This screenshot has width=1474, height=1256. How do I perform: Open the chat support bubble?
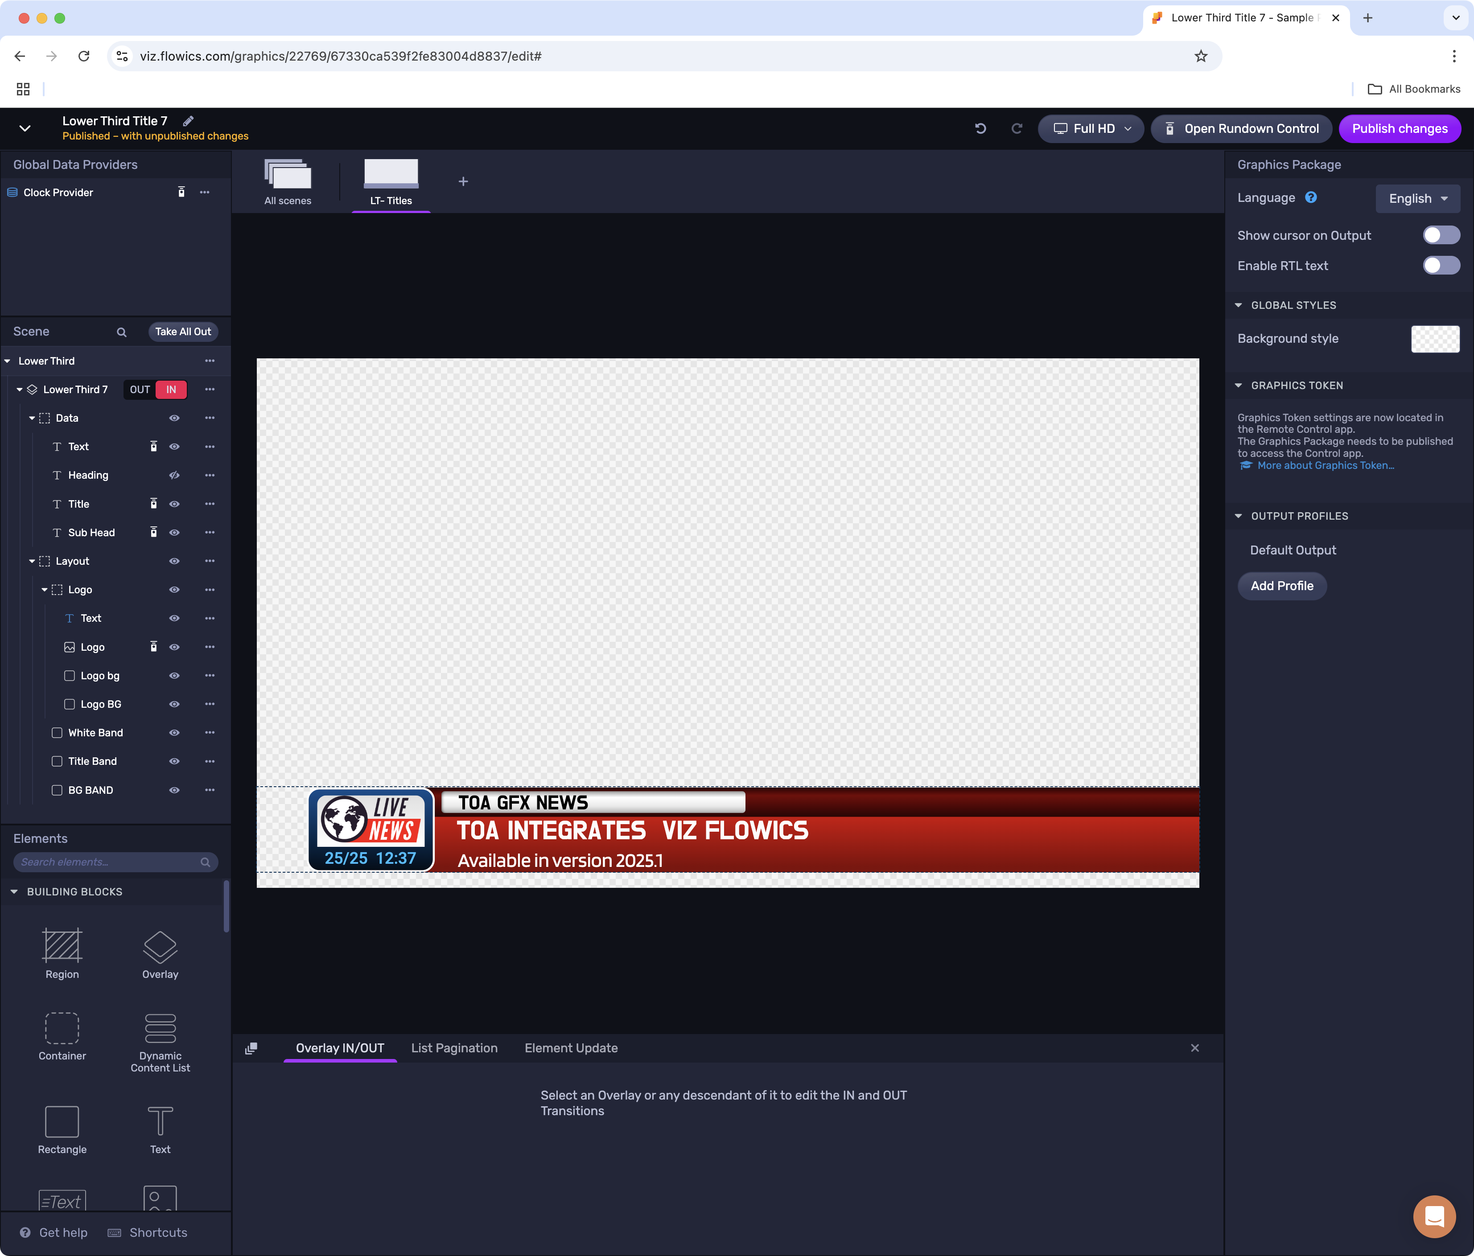(1434, 1217)
